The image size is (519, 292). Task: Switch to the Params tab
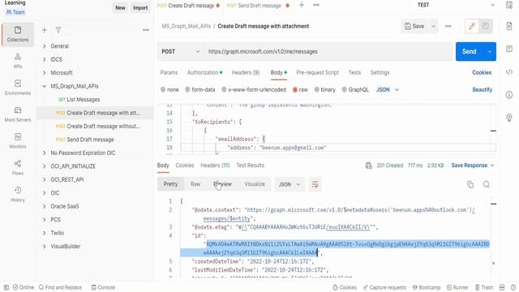click(169, 72)
